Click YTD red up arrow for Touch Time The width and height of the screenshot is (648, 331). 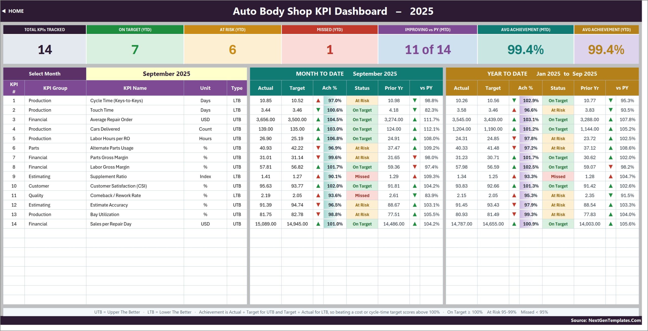tap(514, 110)
